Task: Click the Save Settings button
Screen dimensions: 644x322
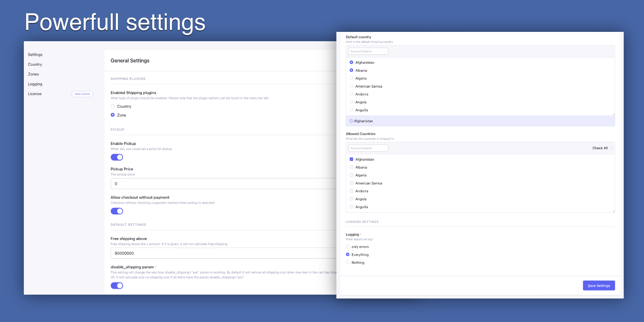Action: tap(599, 286)
